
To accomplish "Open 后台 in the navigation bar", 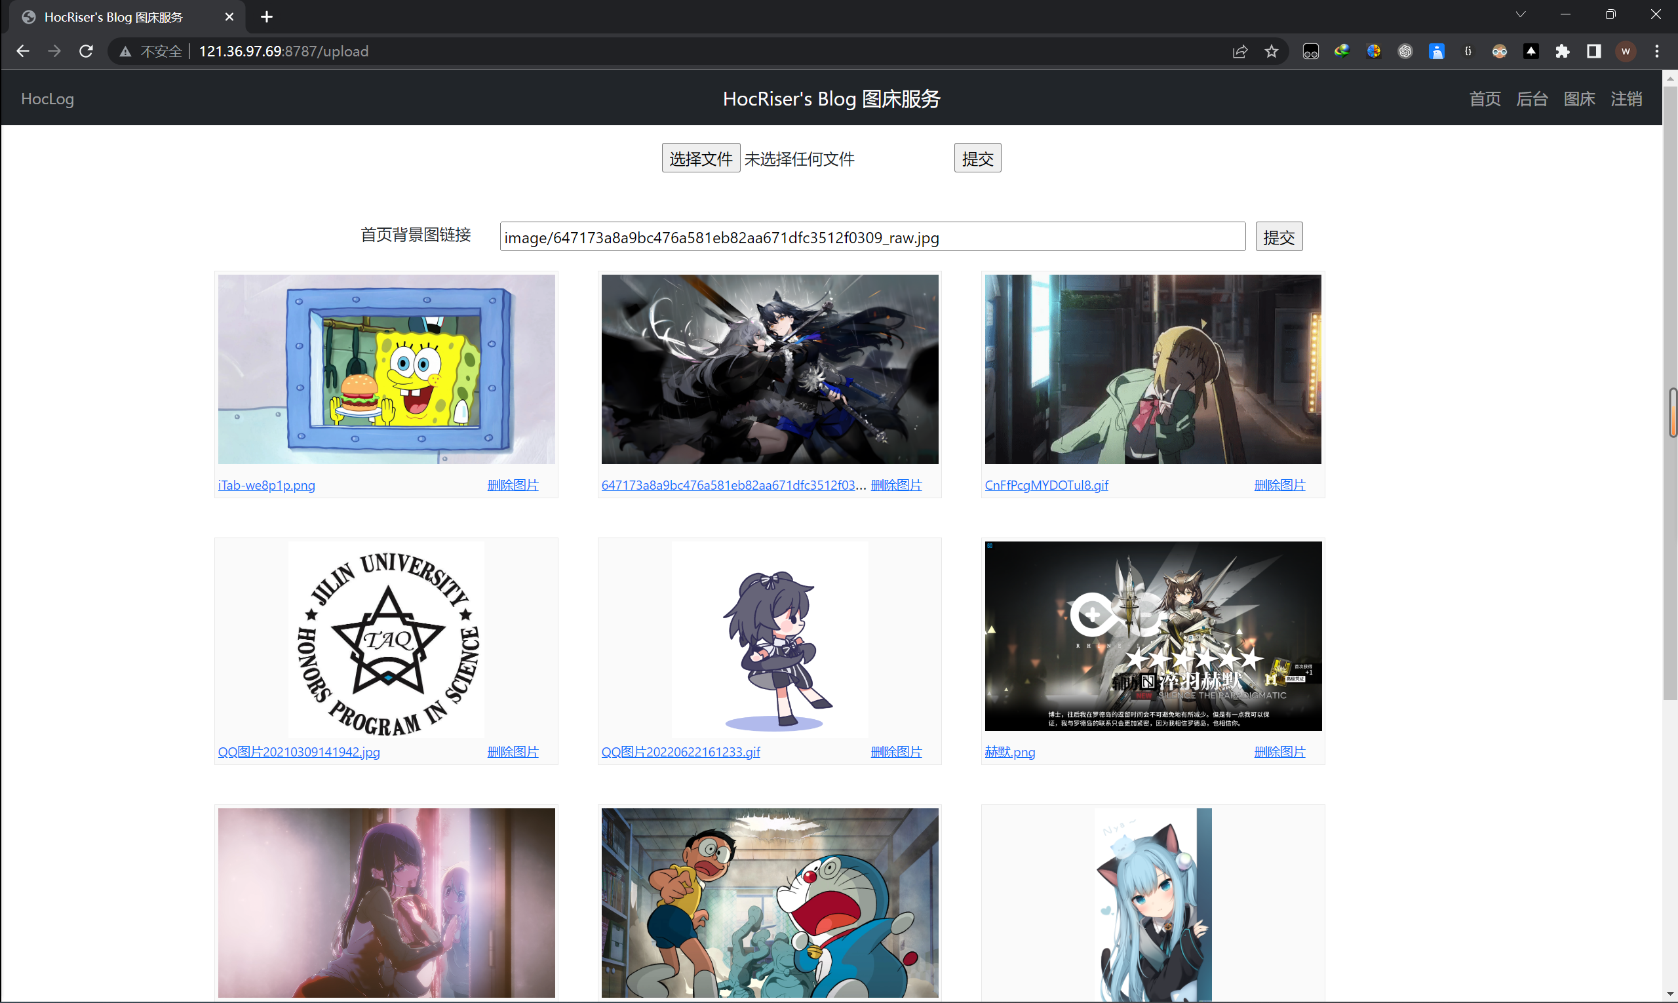I will tap(1531, 100).
